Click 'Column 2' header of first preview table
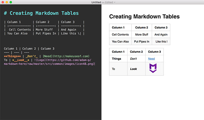Image resolution: width=204 pixels, height=120 pixels. tap(142, 27)
